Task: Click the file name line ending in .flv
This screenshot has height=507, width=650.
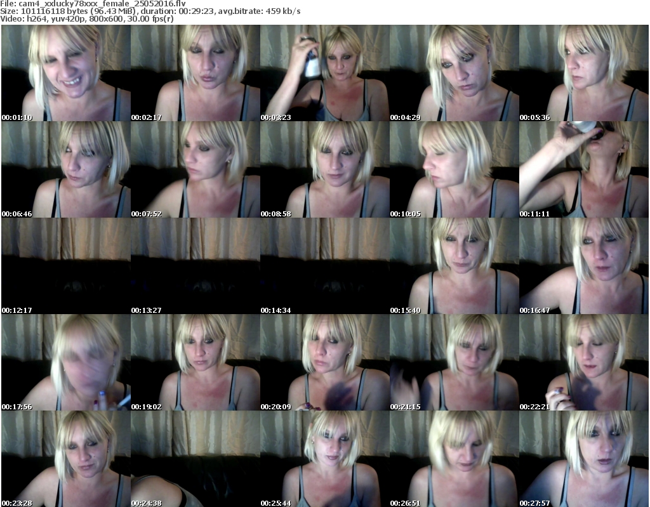Action: click(x=93, y=3)
